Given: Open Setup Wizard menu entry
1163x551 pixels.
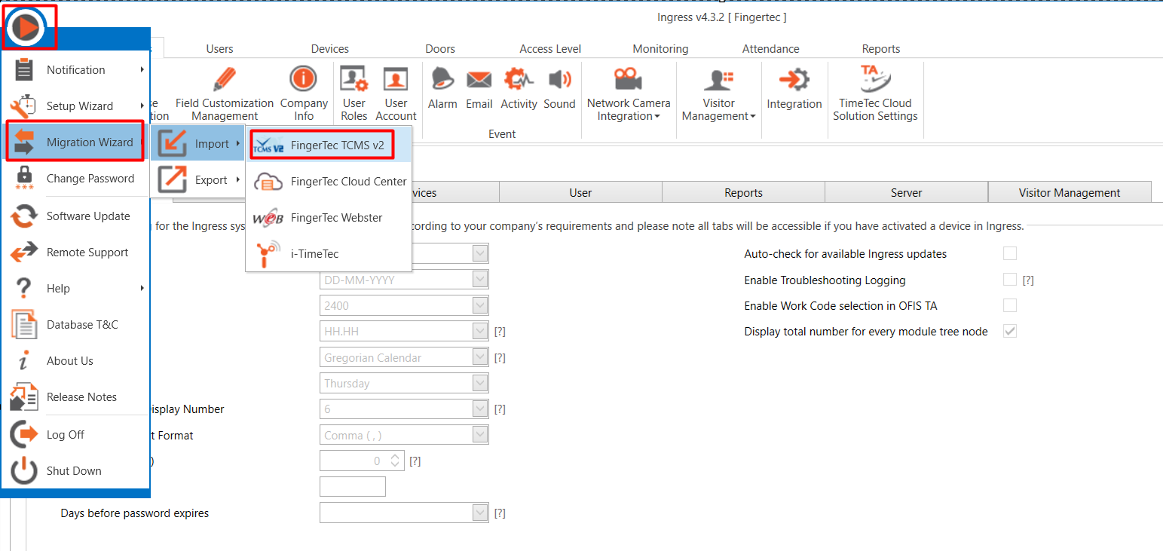Looking at the screenshot, I should [76, 106].
